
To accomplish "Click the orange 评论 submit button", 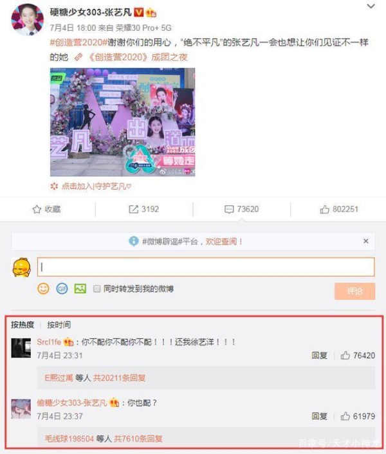I will [354, 291].
